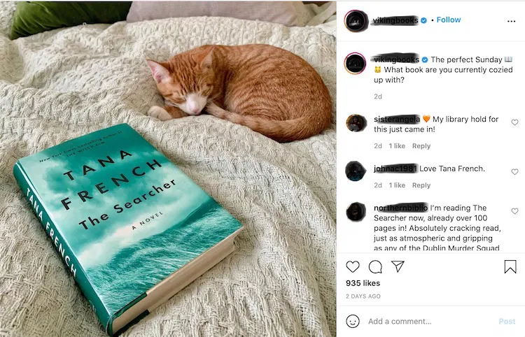Like northernbiblio's comment with its heart
The image size is (525, 337).
point(514,211)
